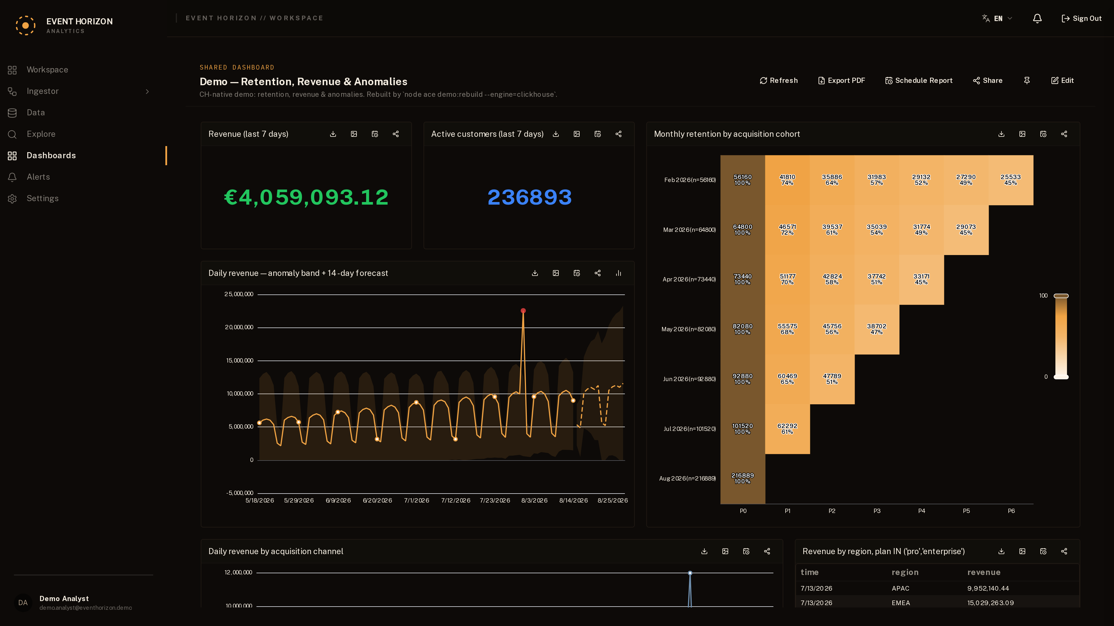Click the 236893 active customers value
The image size is (1114, 626).
[x=529, y=197]
